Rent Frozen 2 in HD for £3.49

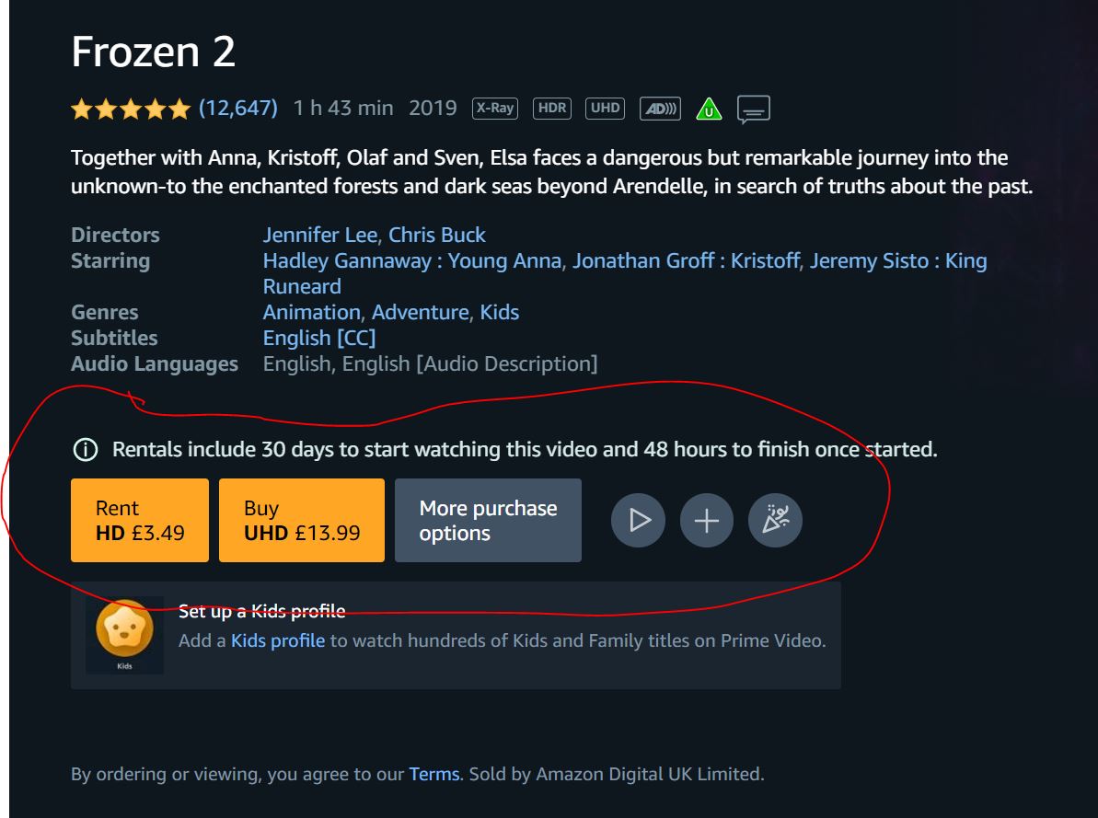point(140,520)
